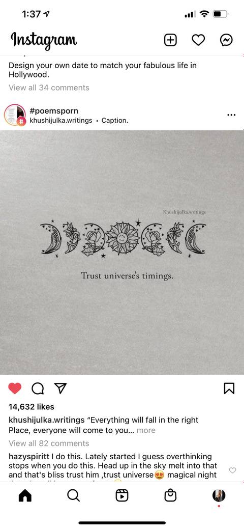The width and height of the screenshot is (244, 529).
Task: Open the #poemsporn hashtag avatar
Action: [15, 115]
